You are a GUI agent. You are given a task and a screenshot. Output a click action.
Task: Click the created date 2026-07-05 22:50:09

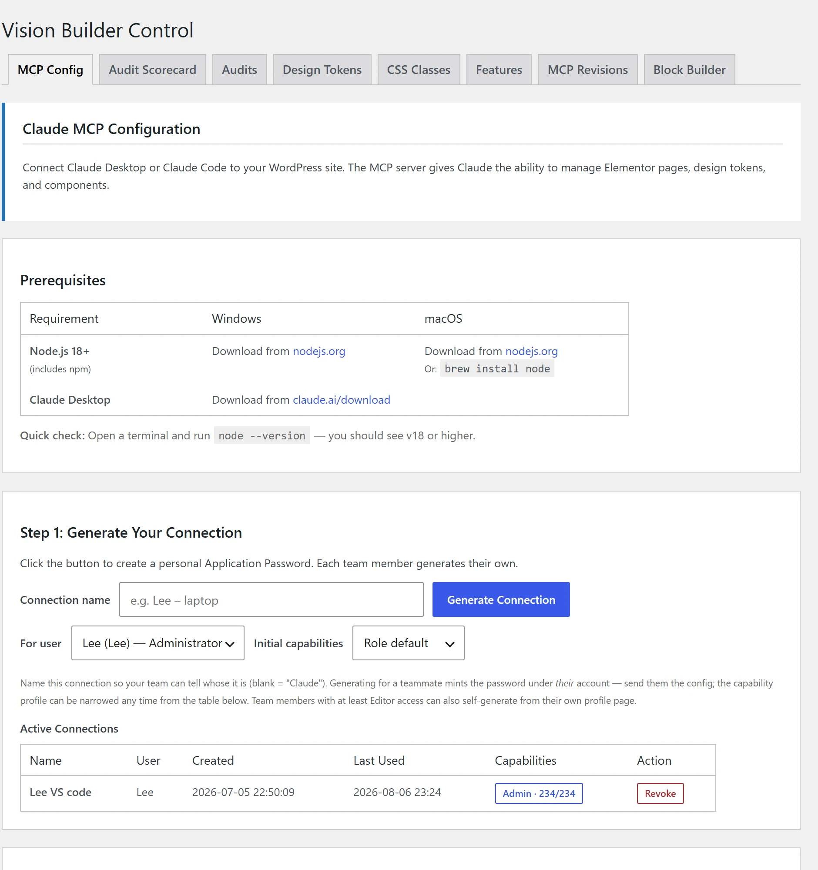[243, 792]
